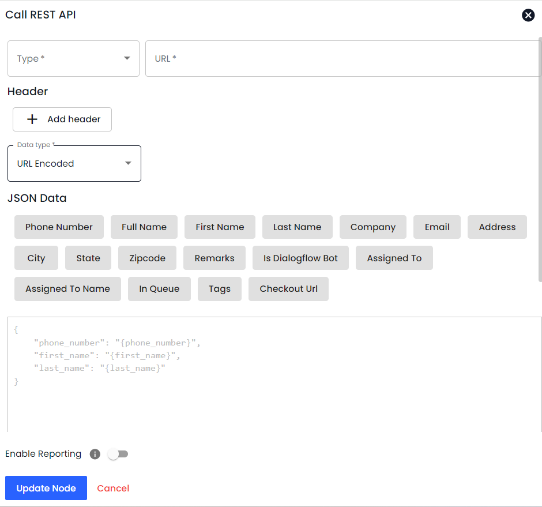Viewport: 542px width, 507px height.
Task: Click the info icon beside Enable Reporting
Action: (x=95, y=454)
